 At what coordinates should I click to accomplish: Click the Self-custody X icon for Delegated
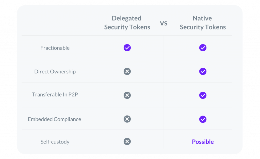click(127, 141)
